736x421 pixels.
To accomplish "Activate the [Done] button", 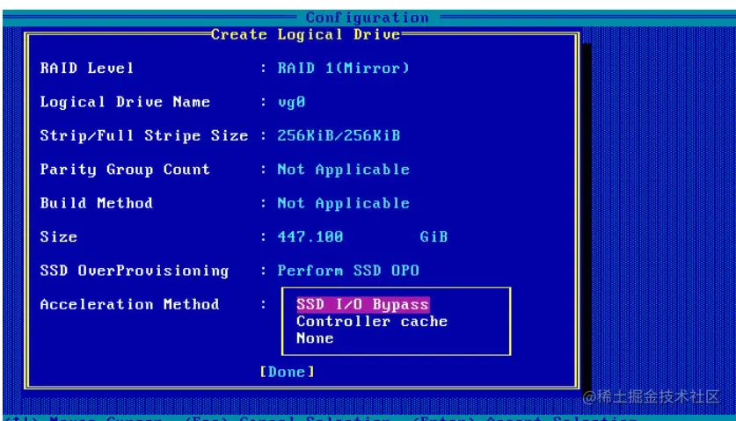I will [x=288, y=372].
